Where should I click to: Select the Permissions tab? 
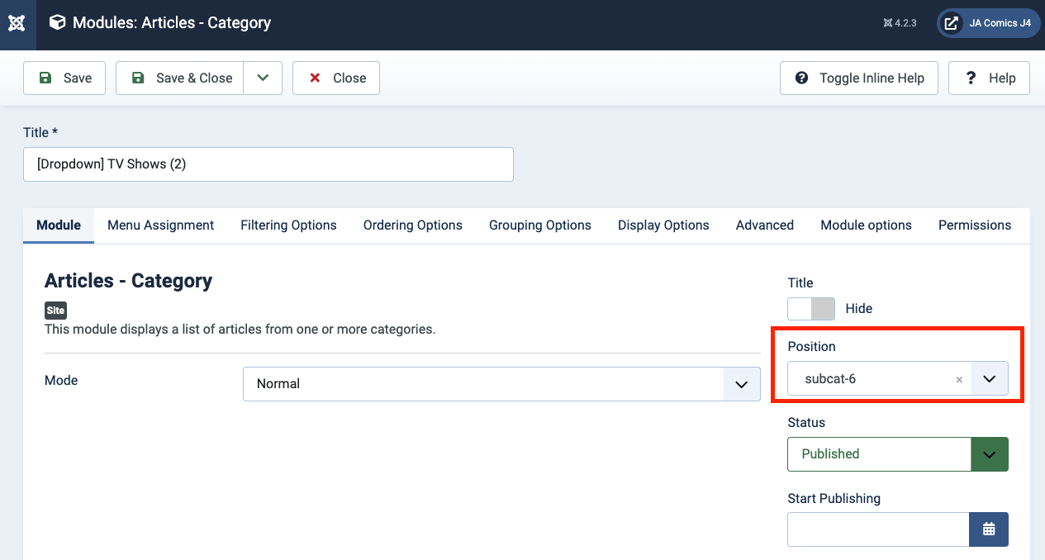[x=974, y=225]
